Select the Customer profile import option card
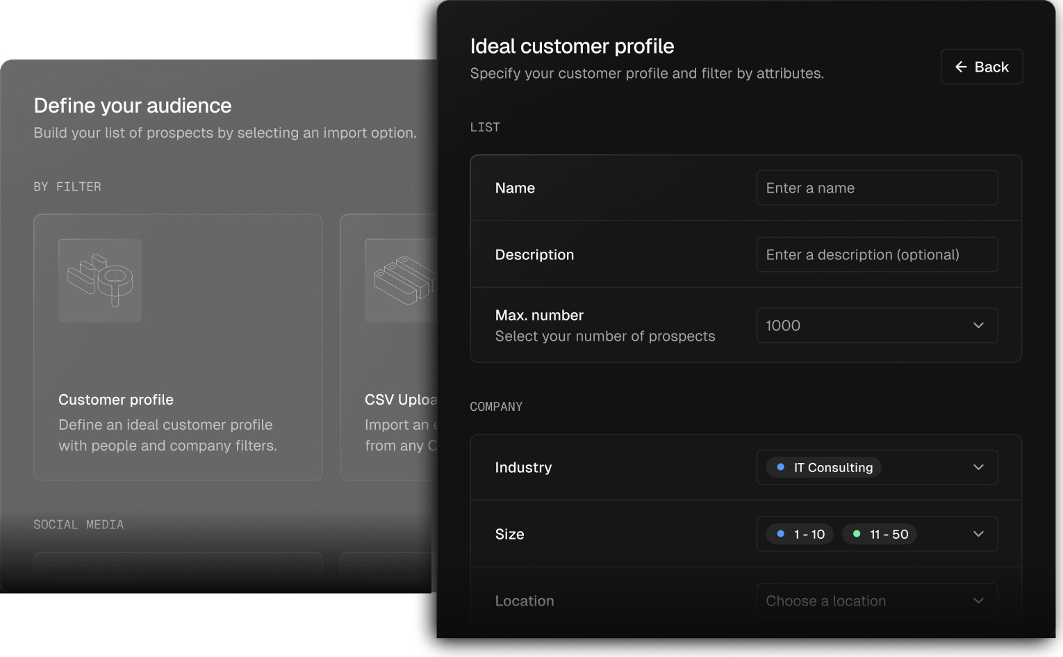 tap(178, 348)
